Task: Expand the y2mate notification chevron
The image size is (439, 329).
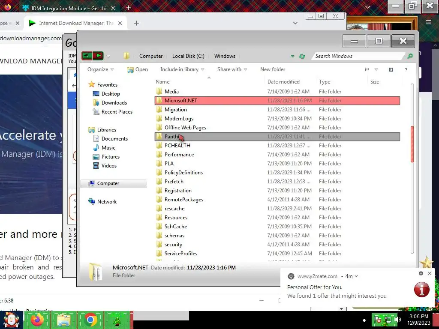Action: point(356,276)
